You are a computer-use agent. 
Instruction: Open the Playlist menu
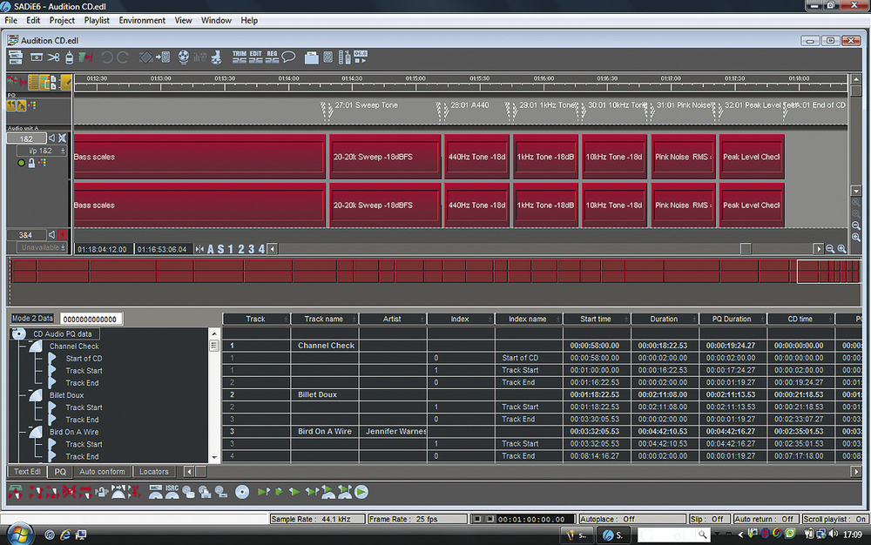point(97,20)
